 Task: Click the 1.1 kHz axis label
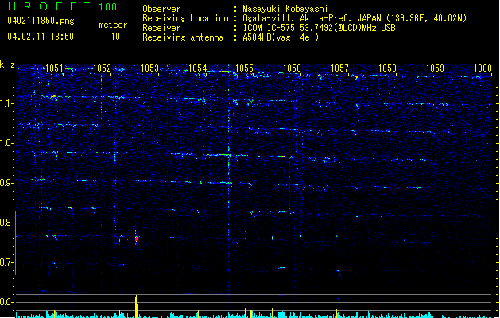pyautogui.click(x=6, y=103)
